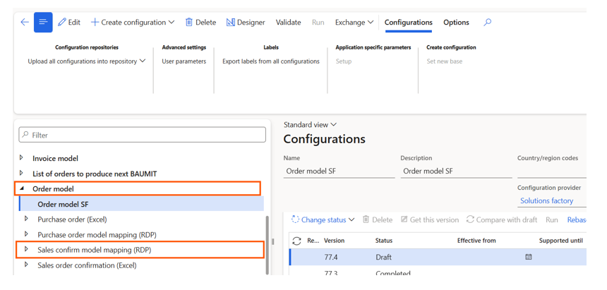Click the Draft status cell
Viewport: 607px width, 290px height.
coord(384,257)
